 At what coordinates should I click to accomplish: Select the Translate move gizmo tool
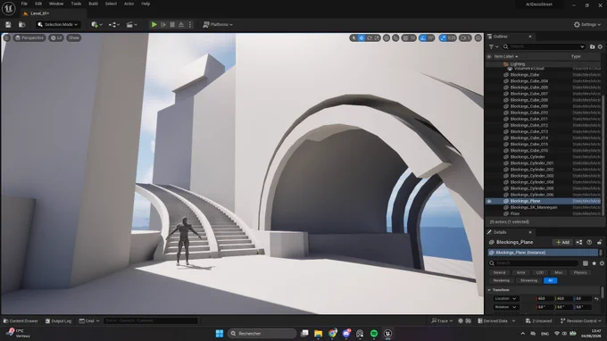pyautogui.click(x=362, y=37)
